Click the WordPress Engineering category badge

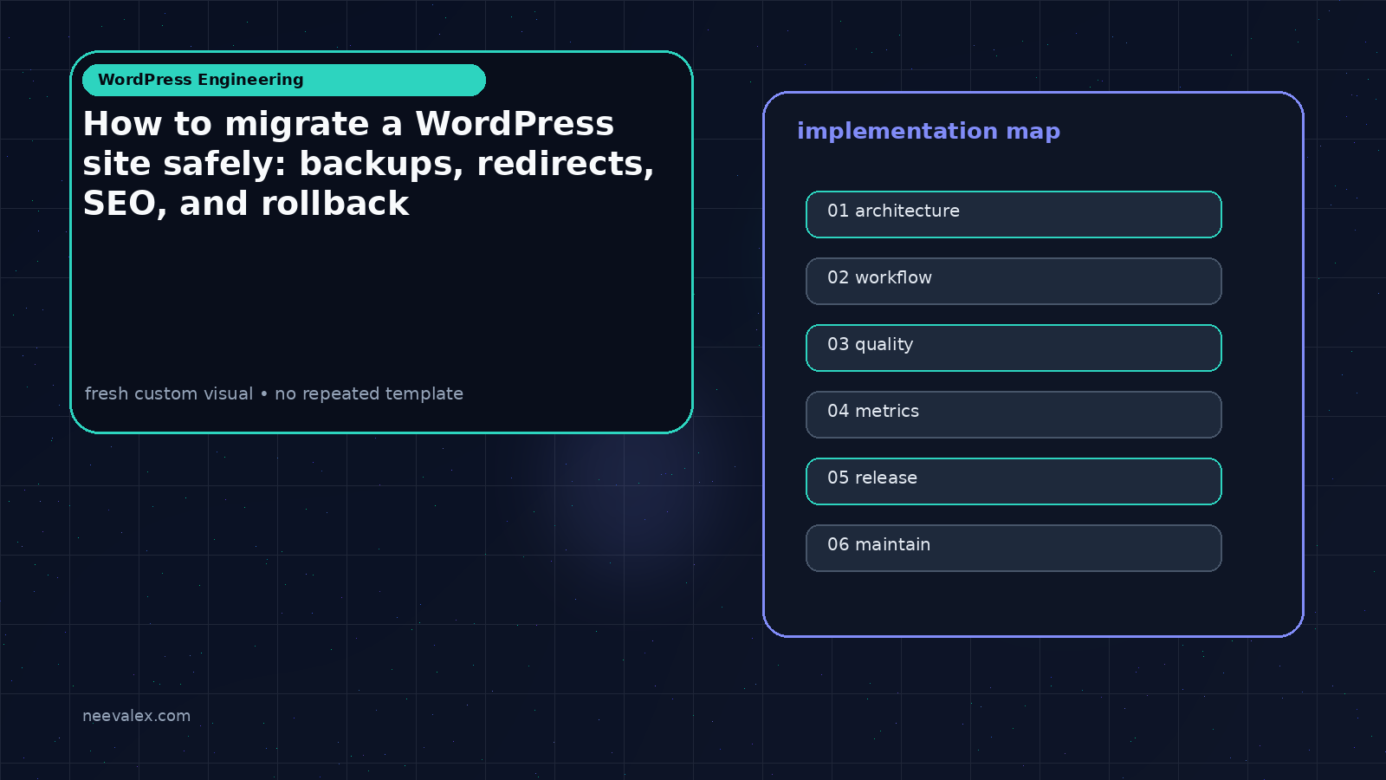284,80
